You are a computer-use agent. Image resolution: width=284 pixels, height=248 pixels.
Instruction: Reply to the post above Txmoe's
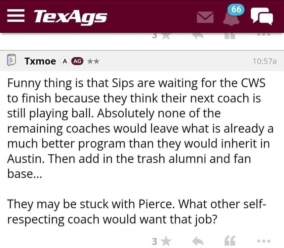click(x=198, y=36)
